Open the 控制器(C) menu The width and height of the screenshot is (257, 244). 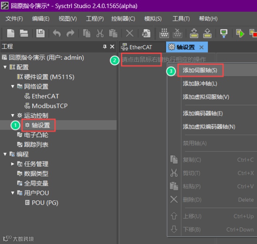[123, 19]
